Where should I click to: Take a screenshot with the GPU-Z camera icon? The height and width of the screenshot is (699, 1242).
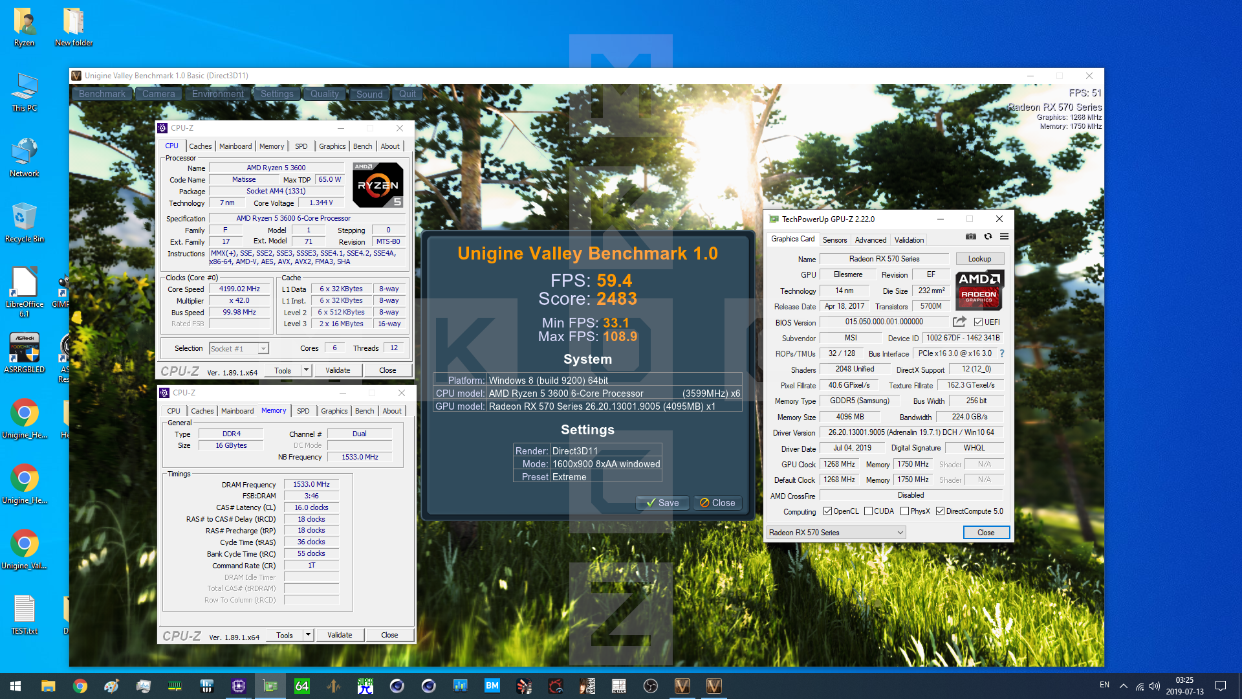(970, 236)
